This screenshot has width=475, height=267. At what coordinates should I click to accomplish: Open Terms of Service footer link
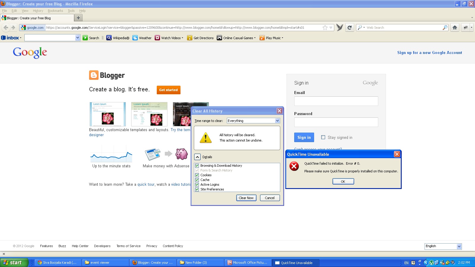(x=129, y=246)
